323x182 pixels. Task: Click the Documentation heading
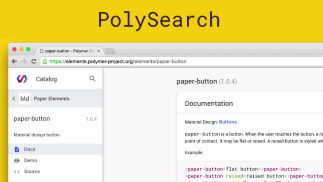click(x=209, y=104)
